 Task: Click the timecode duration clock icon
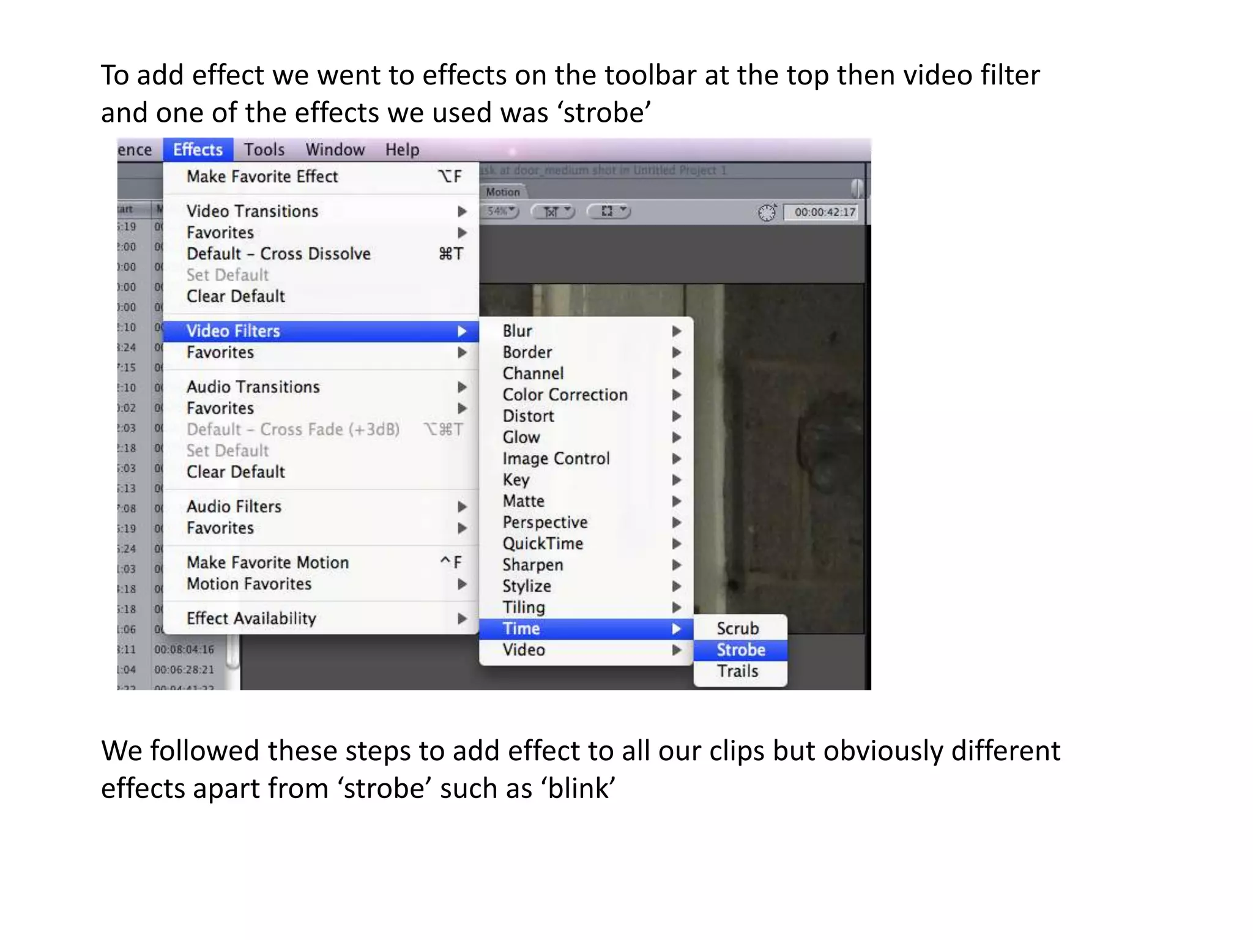(x=767, y=212)
